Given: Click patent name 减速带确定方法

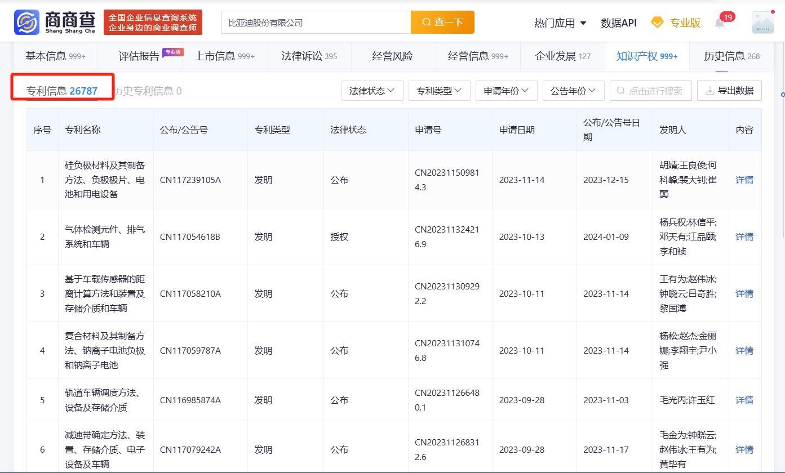Looking at the screenshot, I should tap(105, 449).
